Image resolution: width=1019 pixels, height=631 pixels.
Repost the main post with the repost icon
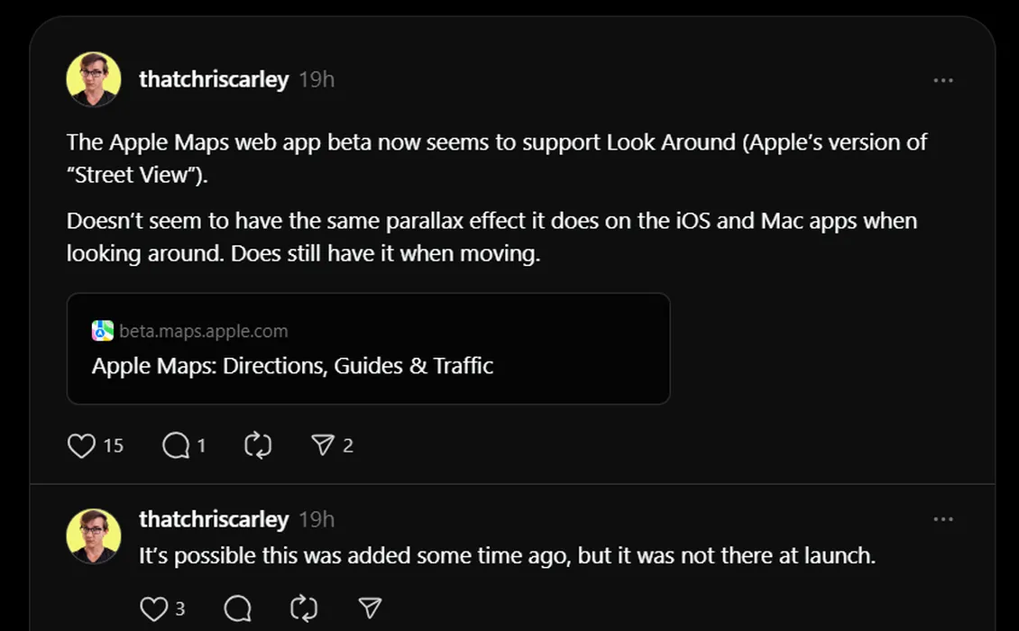(258, 446)
